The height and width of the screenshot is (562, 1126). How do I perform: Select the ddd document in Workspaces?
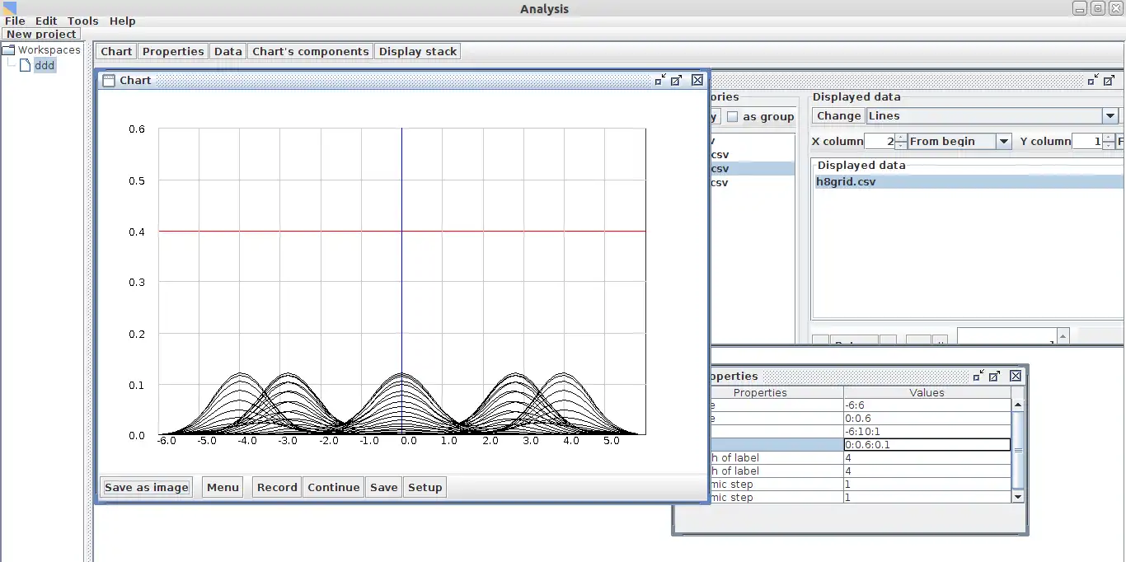point(45,65)
